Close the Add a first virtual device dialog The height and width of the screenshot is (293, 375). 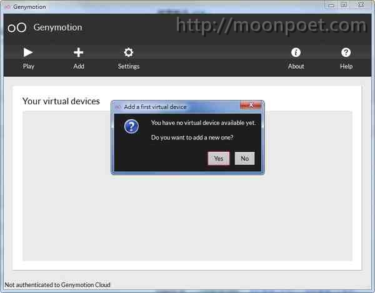coord(250,106)
